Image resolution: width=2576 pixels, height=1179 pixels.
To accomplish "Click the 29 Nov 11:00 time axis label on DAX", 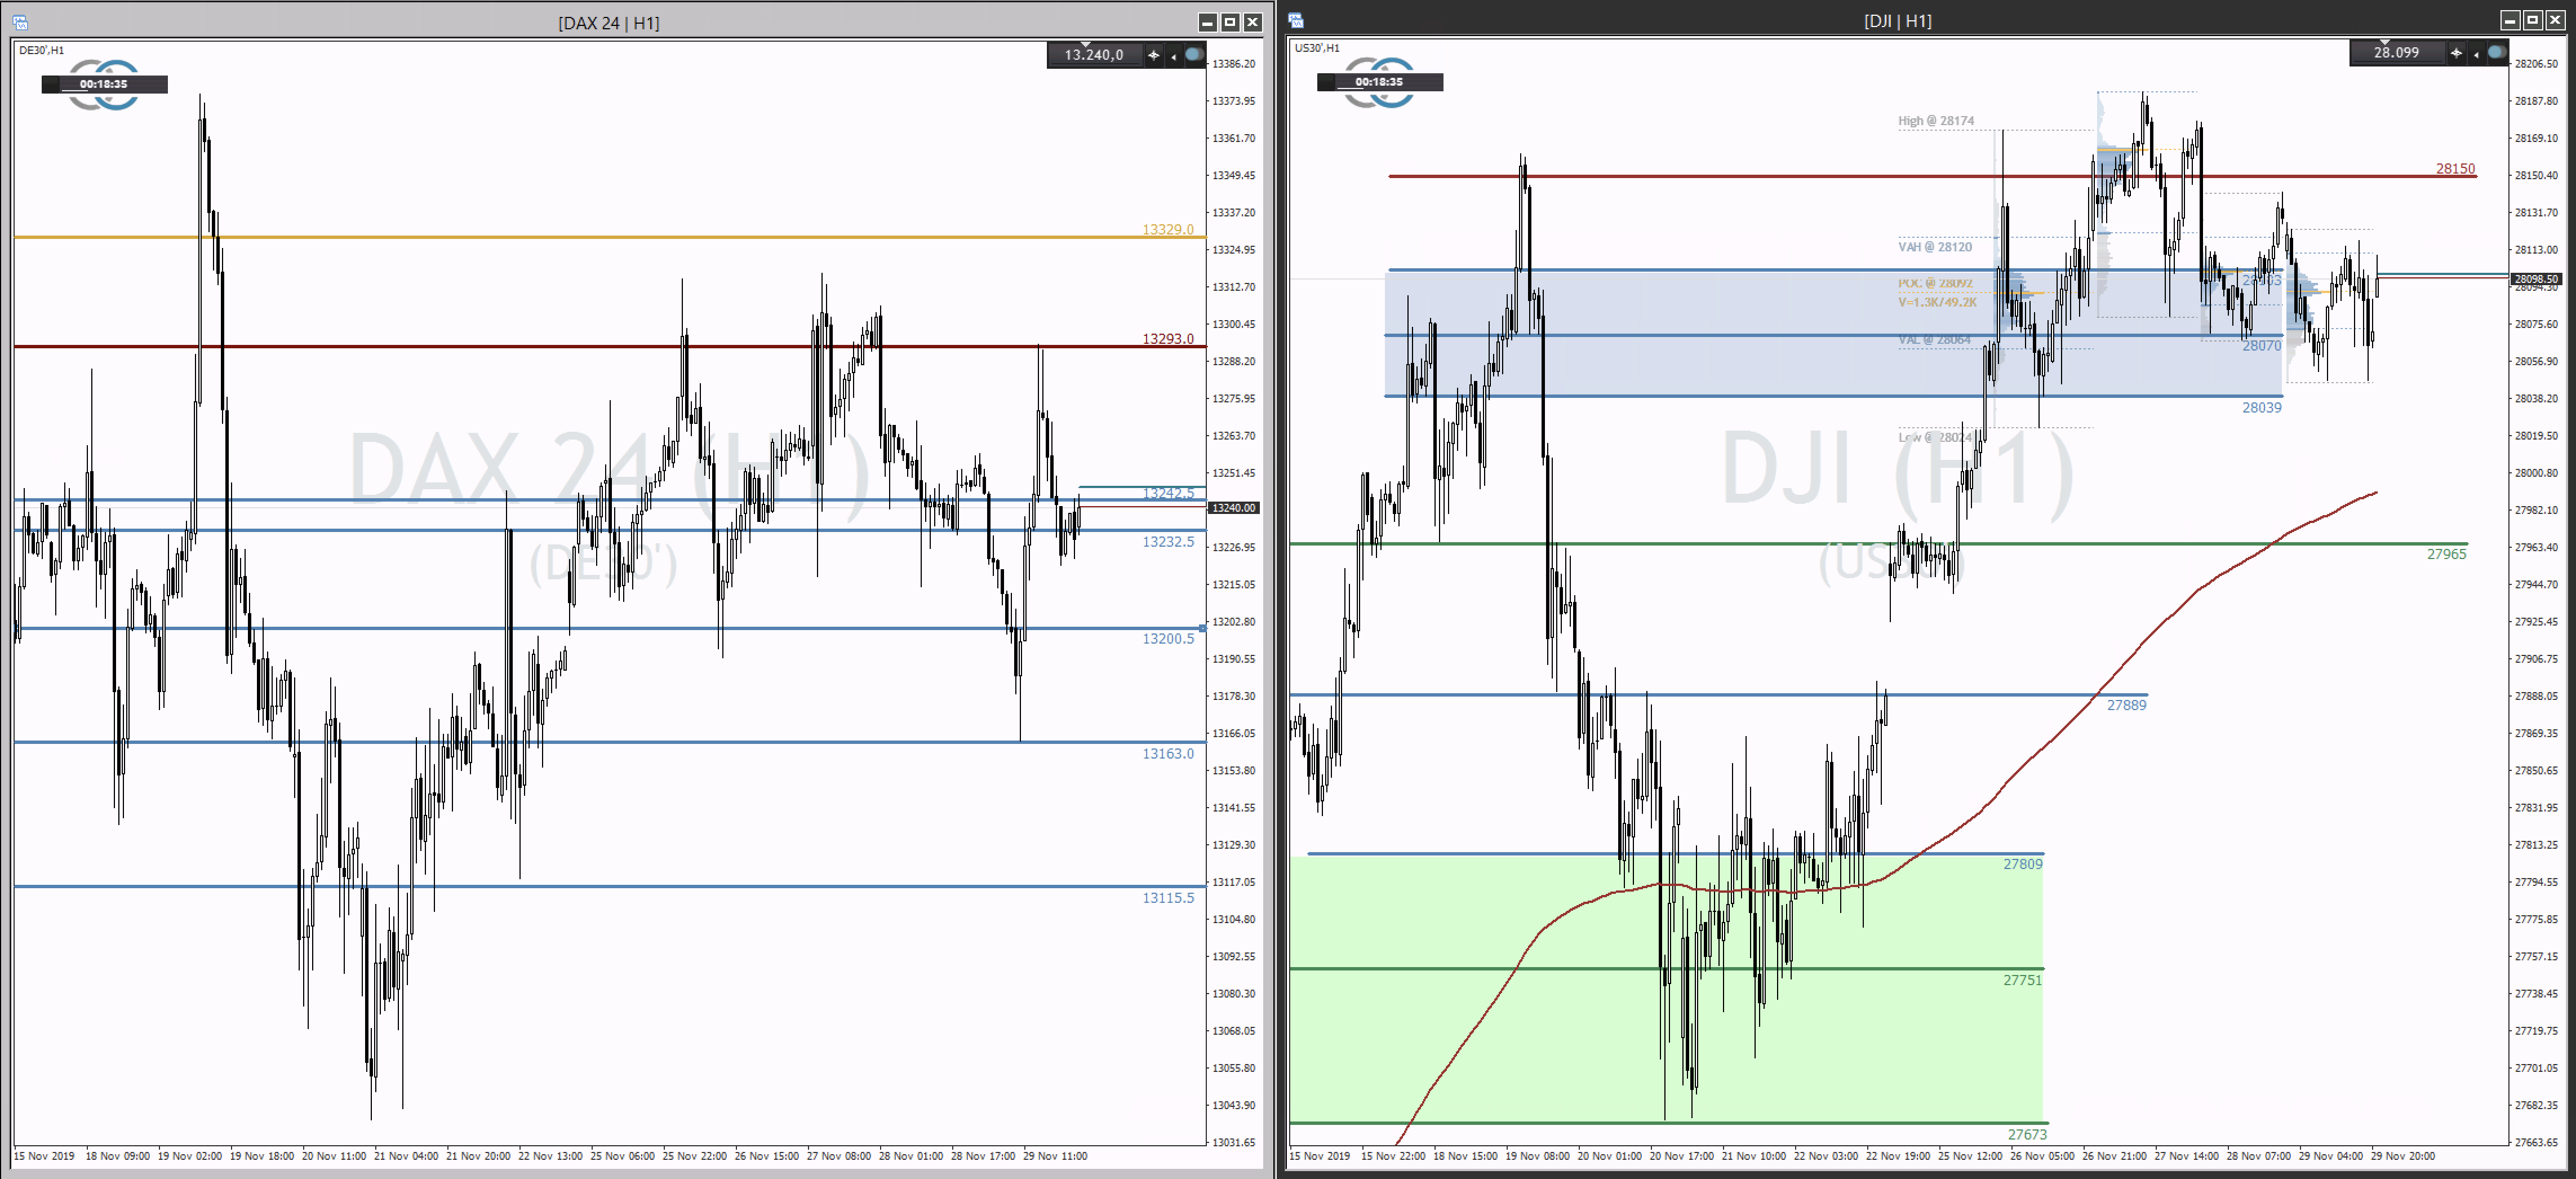I will (1055, 1156).
